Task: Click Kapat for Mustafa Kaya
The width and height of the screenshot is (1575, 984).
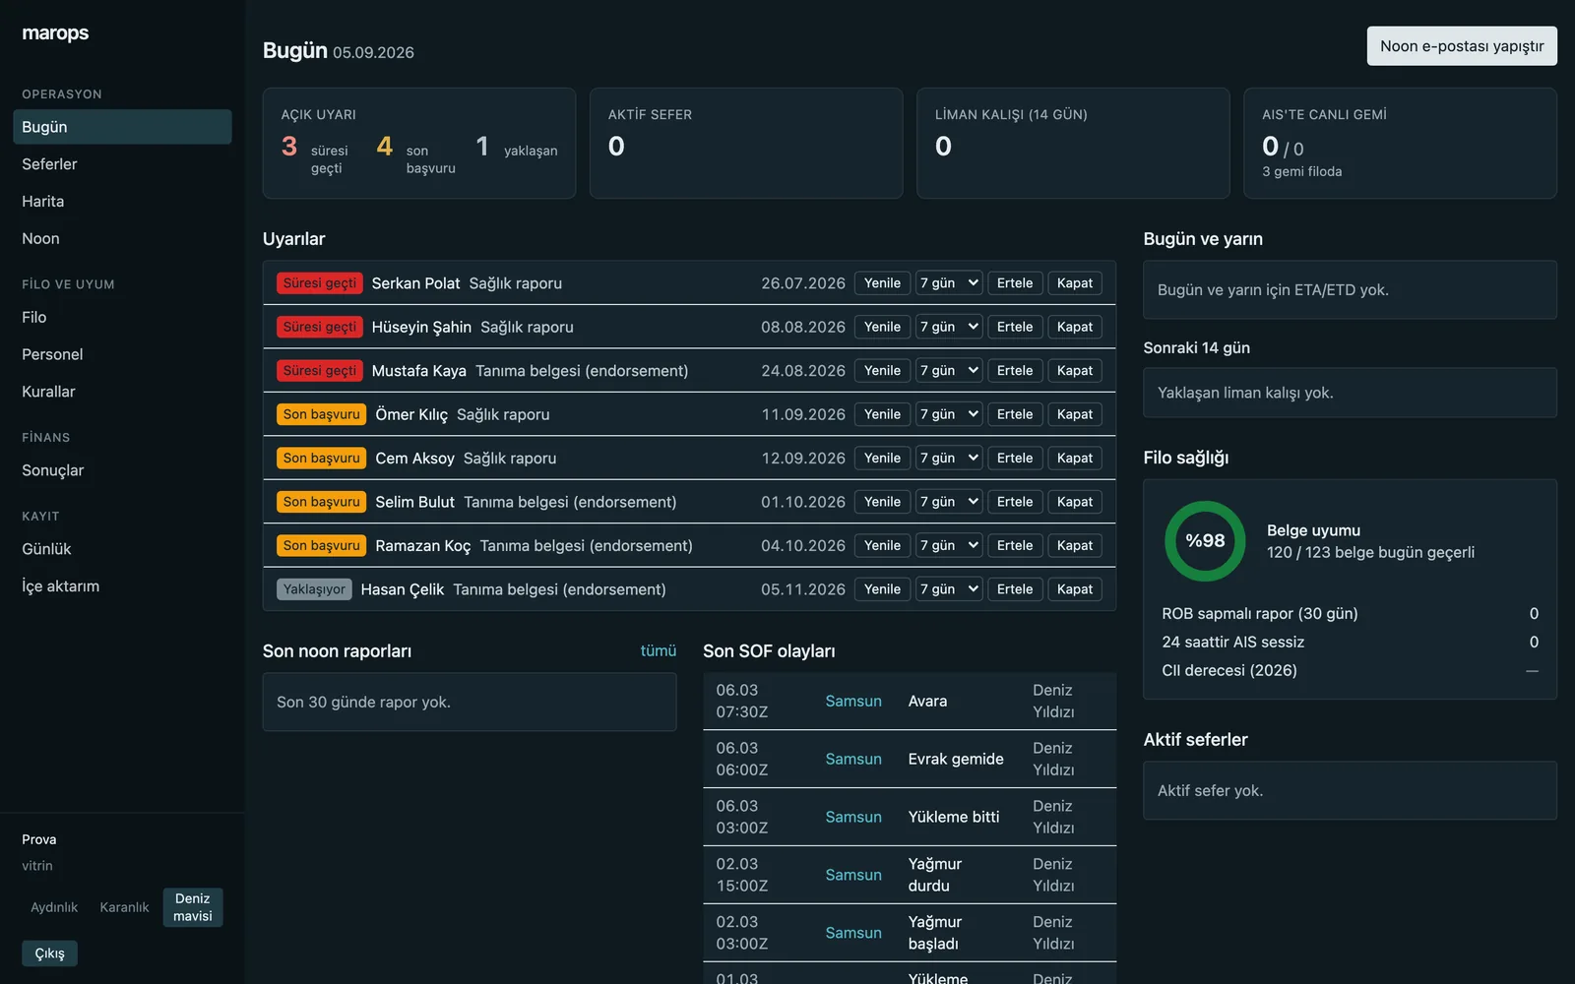Action: tap(1075, 371)
